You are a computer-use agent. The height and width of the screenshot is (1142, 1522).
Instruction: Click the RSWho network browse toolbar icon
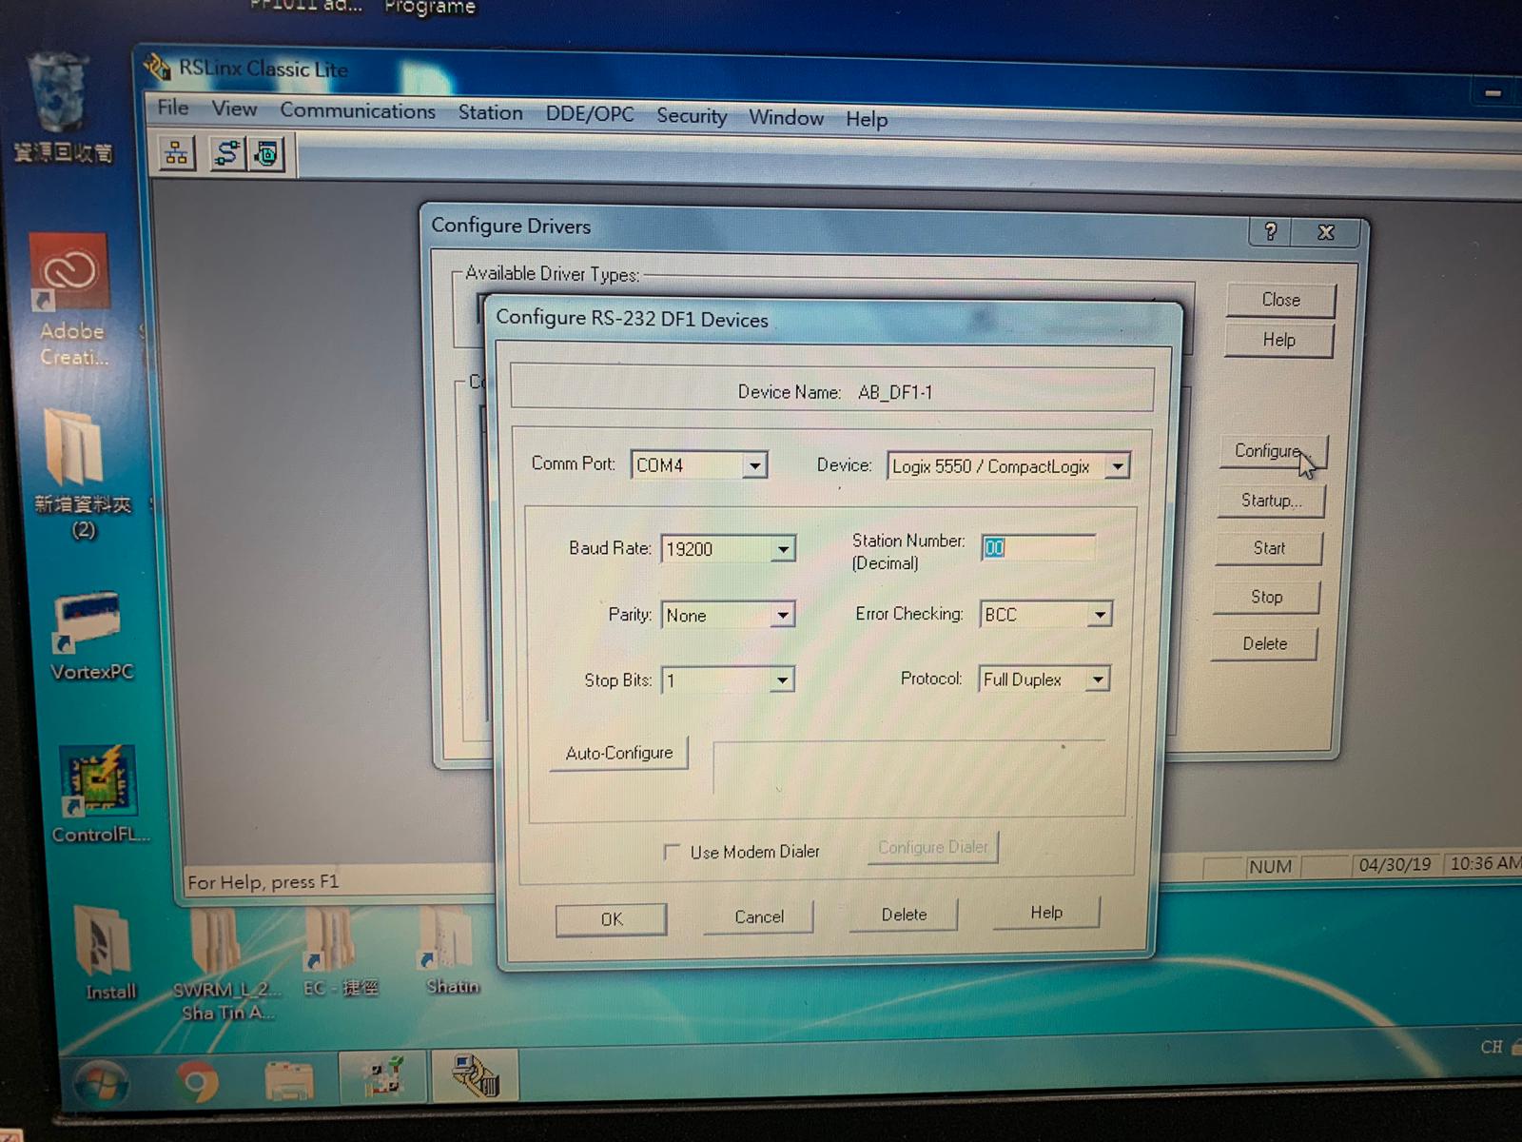coord(176,153)
